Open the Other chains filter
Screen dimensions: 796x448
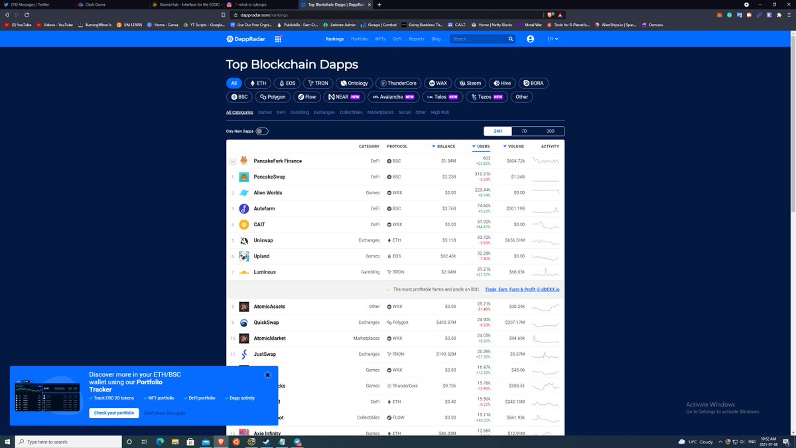[522, 97]
